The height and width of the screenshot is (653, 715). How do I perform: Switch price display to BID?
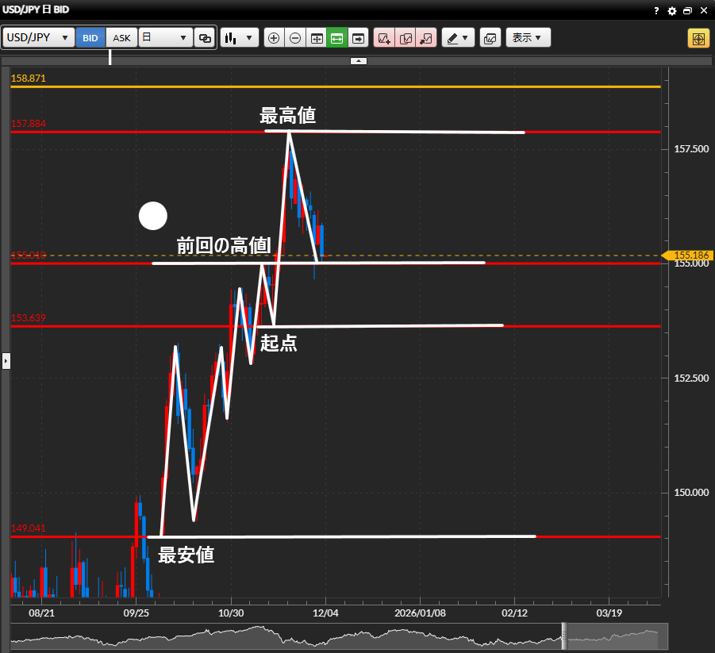pyautogui.click(x=90, y=38)
